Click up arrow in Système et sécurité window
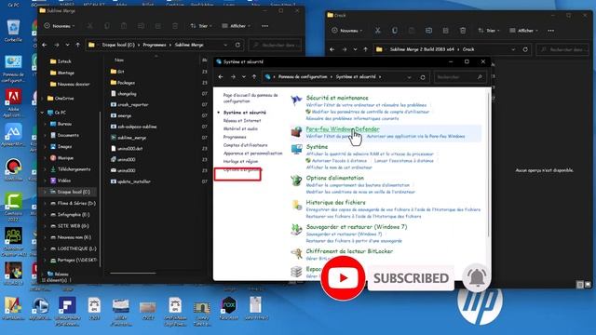Screen dimensions: 596x335 click(x=254, y=77)
